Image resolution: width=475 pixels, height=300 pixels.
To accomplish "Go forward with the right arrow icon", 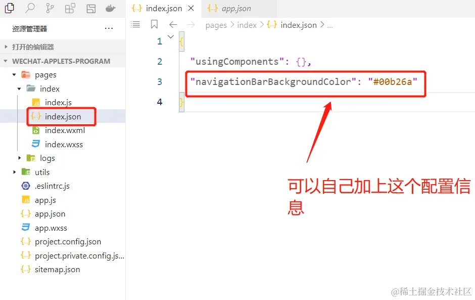I will 191,25.
